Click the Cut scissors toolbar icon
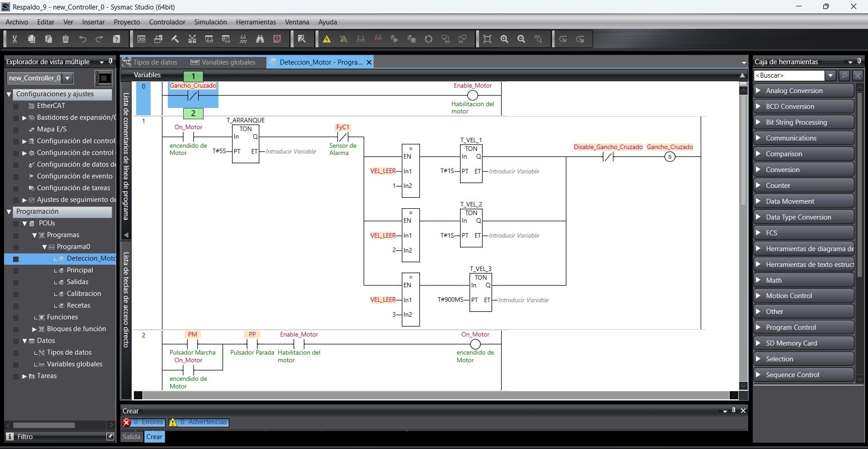 14,39
